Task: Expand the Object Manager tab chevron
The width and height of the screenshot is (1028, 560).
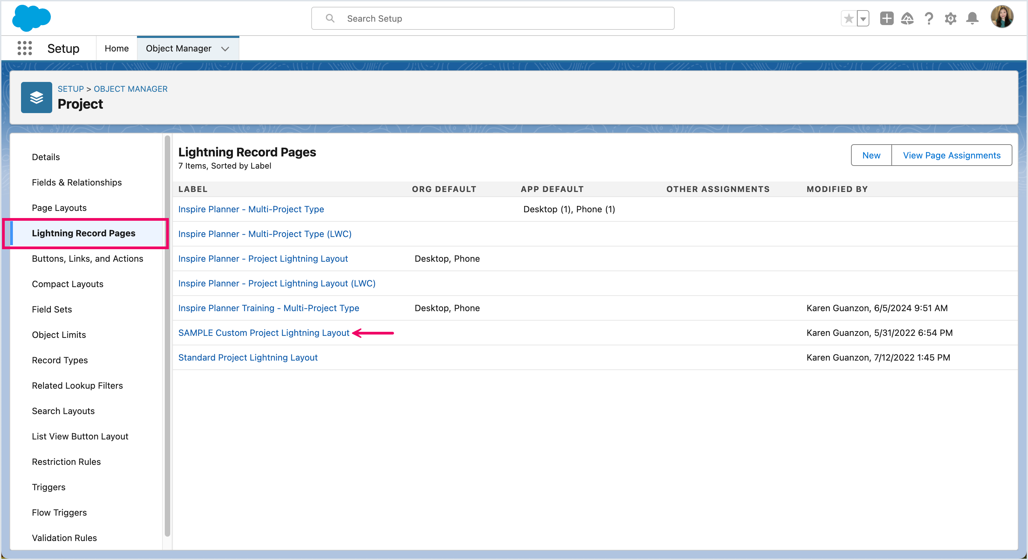Action: pyautogui.click(x=225, y=49)
